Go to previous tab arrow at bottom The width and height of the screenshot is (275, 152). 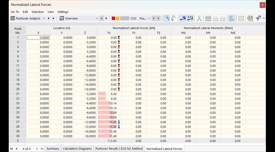pyautogui.click(x=17, y=149)
